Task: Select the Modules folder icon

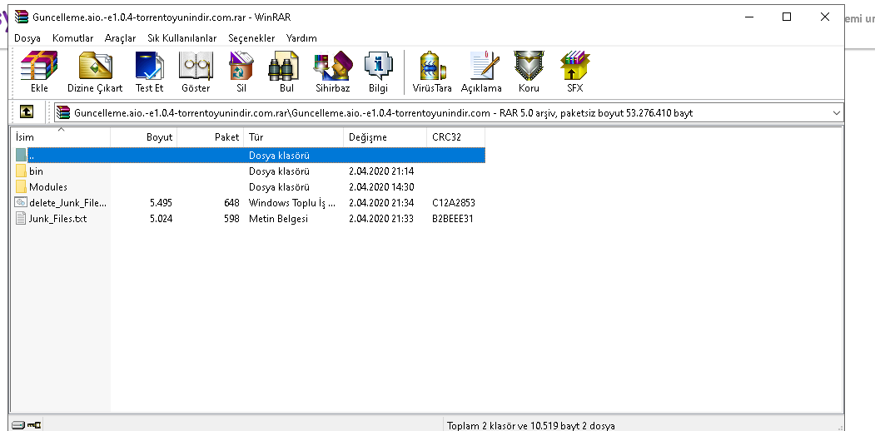Action: [x=21, y=186]
